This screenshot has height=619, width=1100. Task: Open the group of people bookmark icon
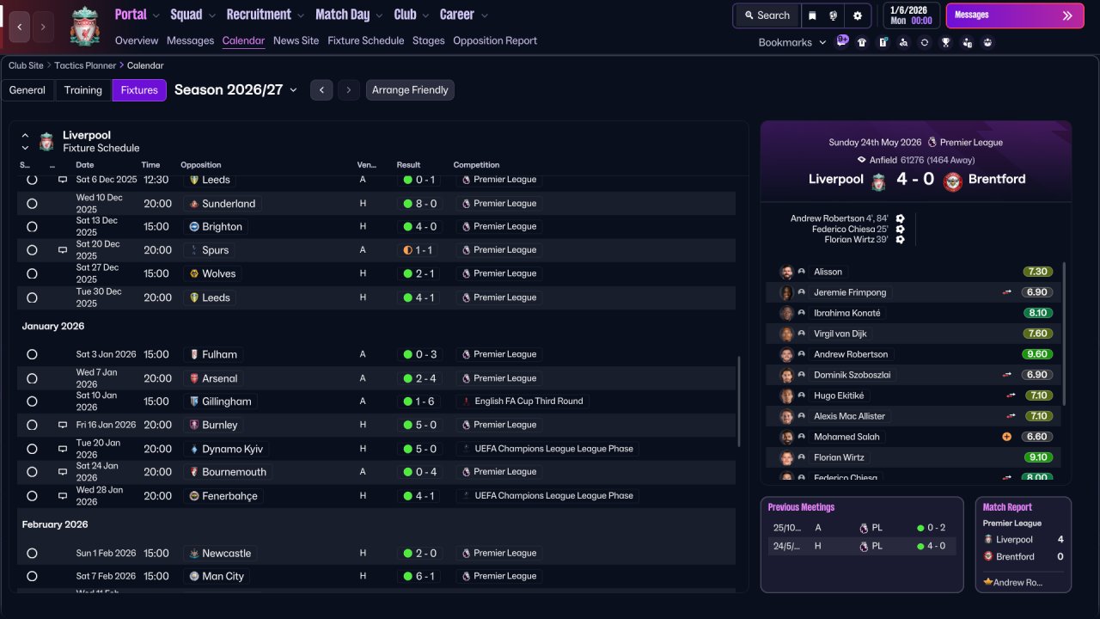pos(987,42)
